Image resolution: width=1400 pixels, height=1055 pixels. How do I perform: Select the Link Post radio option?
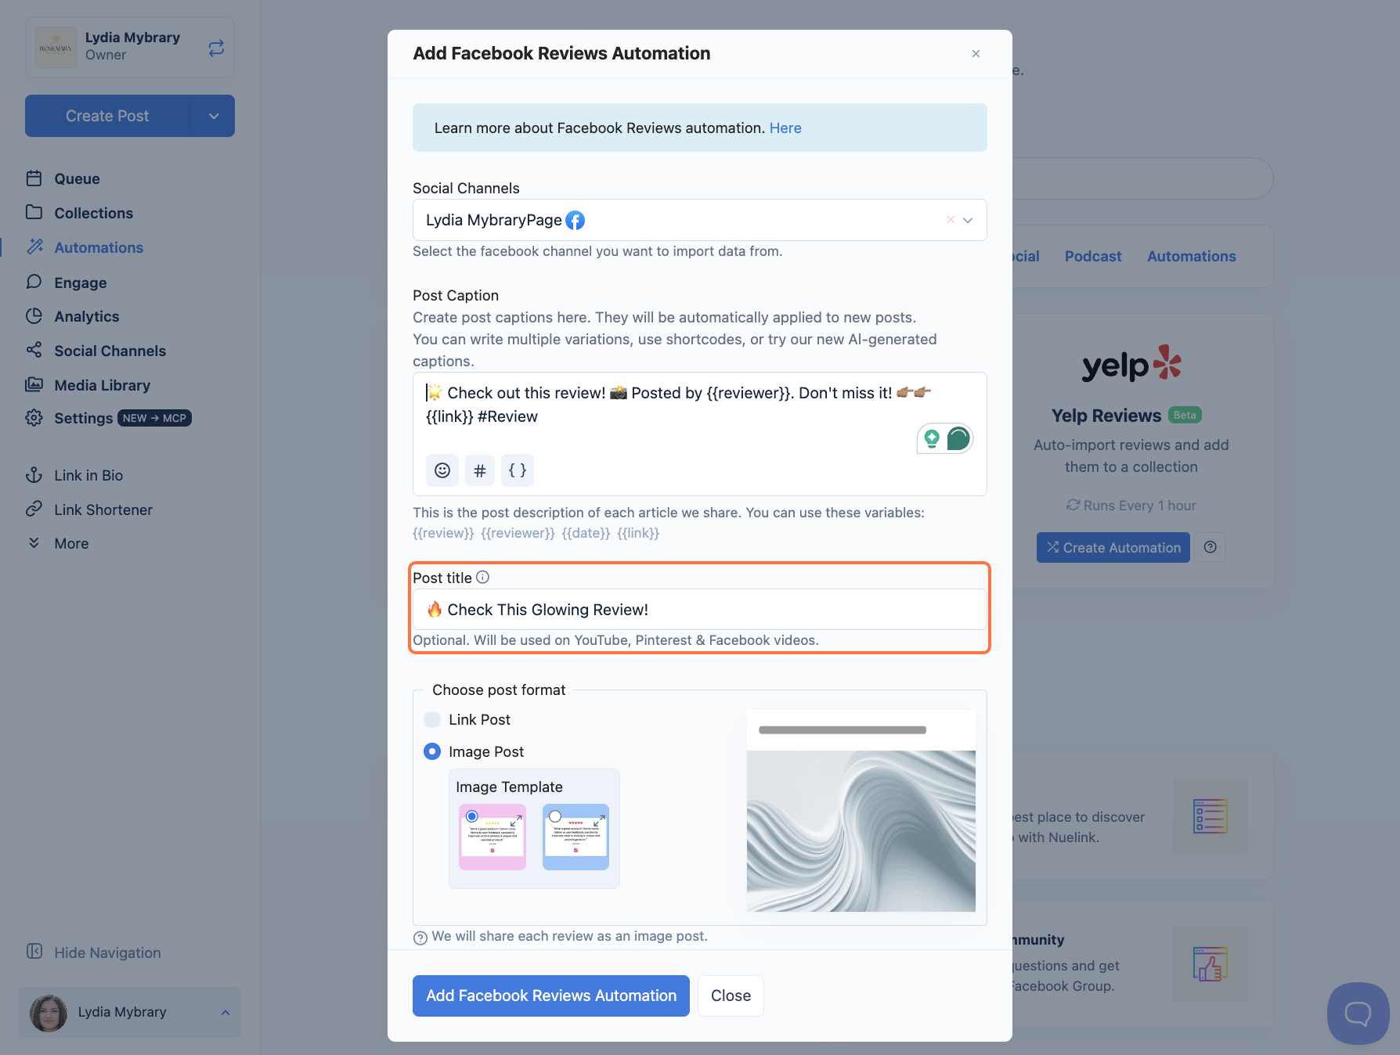(x=432, y=719)
